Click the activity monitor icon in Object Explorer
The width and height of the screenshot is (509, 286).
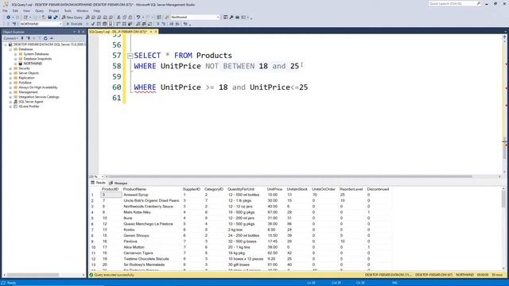[52, 38]
